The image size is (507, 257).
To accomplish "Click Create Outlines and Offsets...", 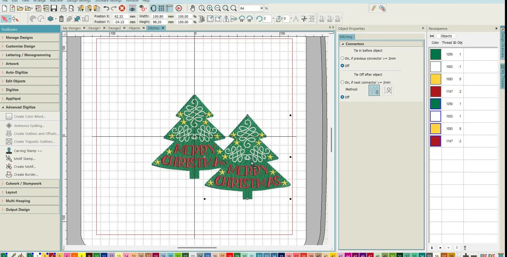I will tap(36, 133).
